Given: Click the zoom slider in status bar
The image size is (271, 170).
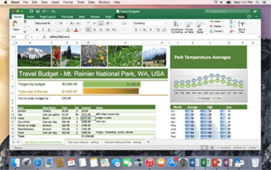Looking at the screenshot, I should tap(231, 148).
